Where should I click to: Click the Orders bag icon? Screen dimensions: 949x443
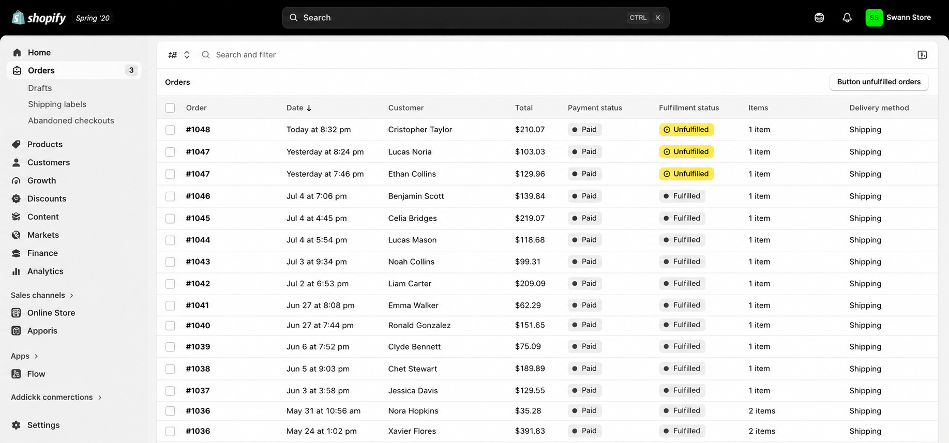pos(17,70)
